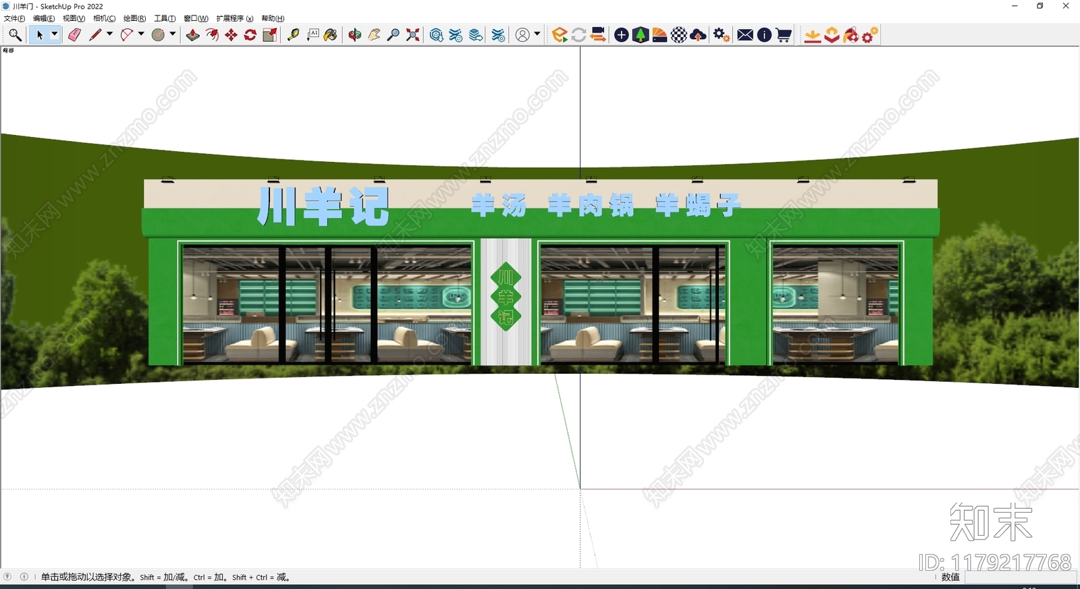Viewport: 1080px width, 589px height.
Task: Expand the shape tool dropdown arrow
Action: [x=173, y=34]
